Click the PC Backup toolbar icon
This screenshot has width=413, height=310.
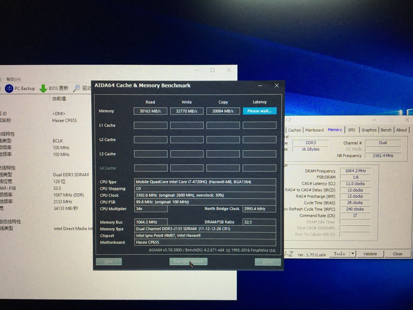(x=9, y=88)
